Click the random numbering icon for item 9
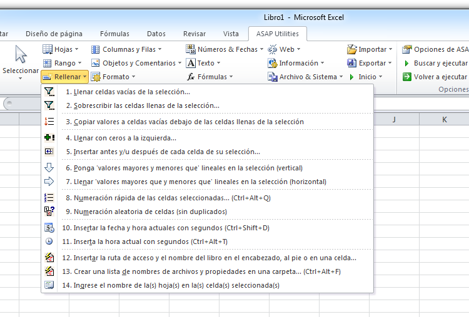The width and height of the screenshot is (469, 317). 49,212
